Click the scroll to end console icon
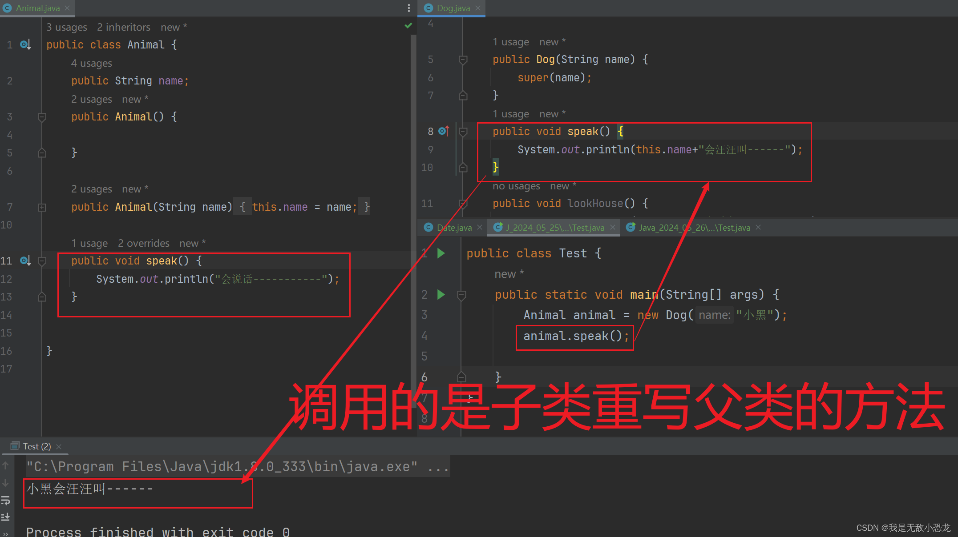958x537 pixels. click(x=5, y=517)
